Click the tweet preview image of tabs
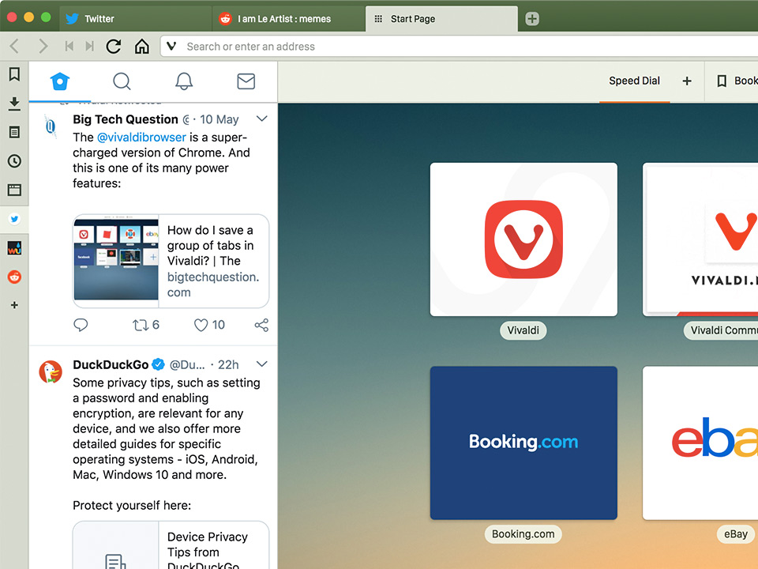The image size is (758, 569). pos(116,261)
